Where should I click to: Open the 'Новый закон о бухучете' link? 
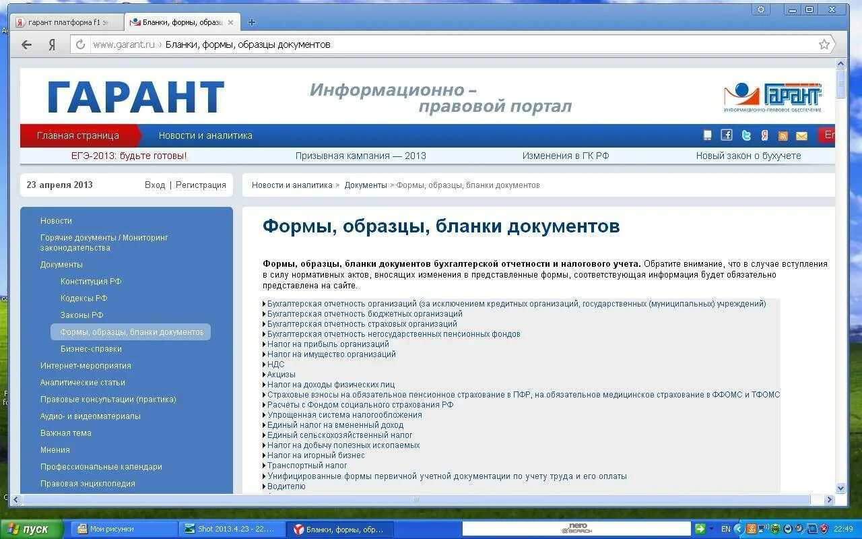[748, 156]
